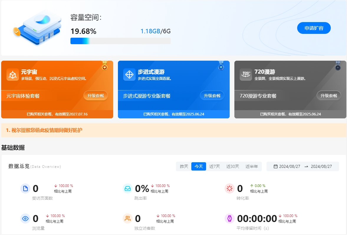Click 升级套餐 on the 720漫游 card
The width and height of the screenshot is (347, 235).
(x=328, y=95)
